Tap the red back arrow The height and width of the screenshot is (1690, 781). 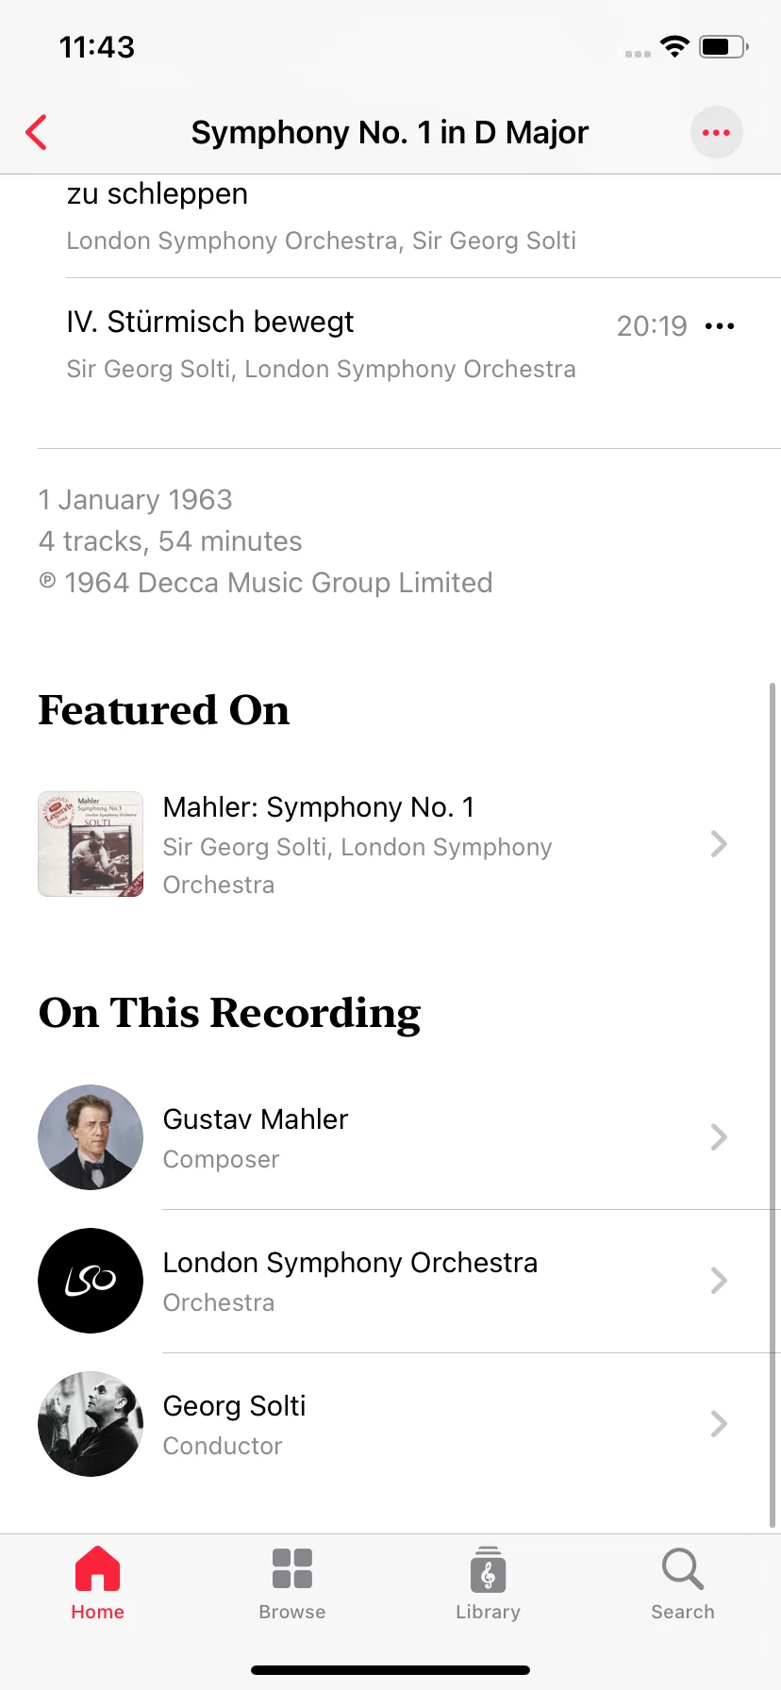click(37, 132)
